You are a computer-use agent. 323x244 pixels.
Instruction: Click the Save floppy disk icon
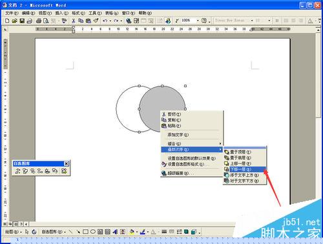tap(22, 21)
